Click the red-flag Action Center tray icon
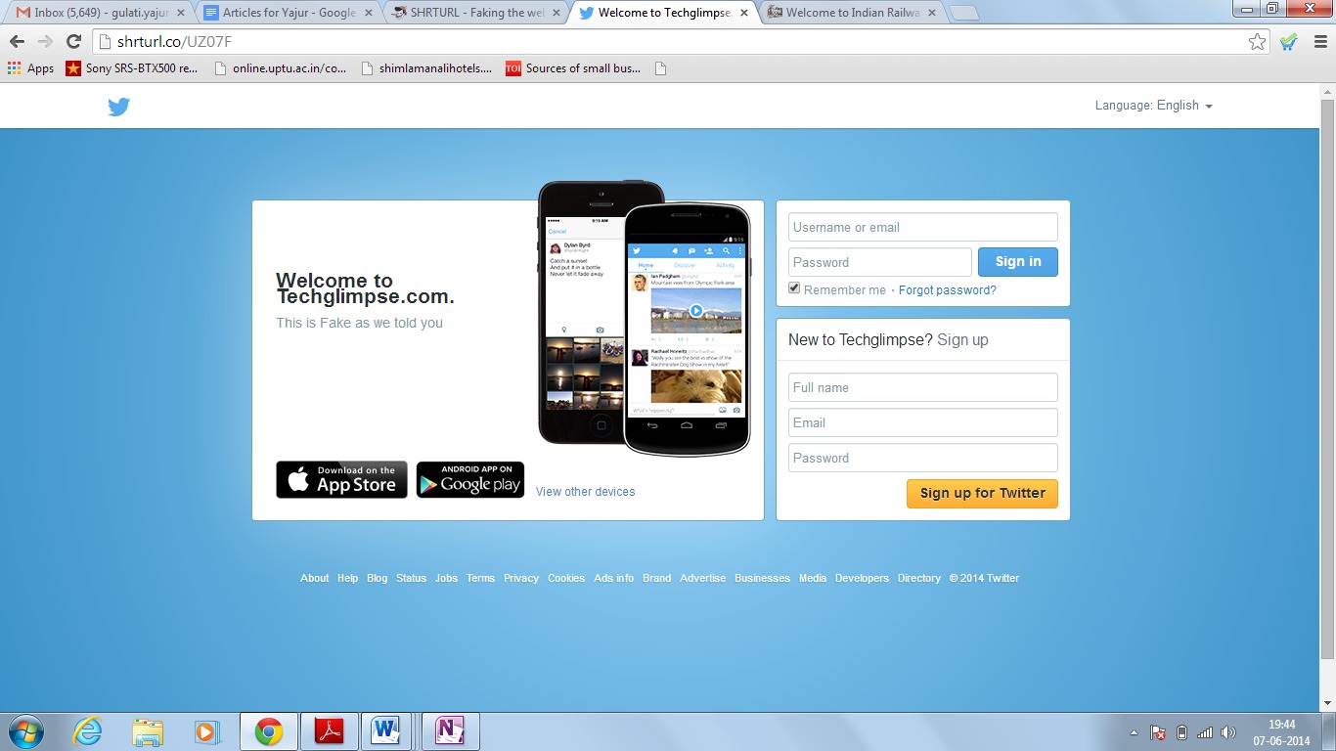 click(1158, 732)
